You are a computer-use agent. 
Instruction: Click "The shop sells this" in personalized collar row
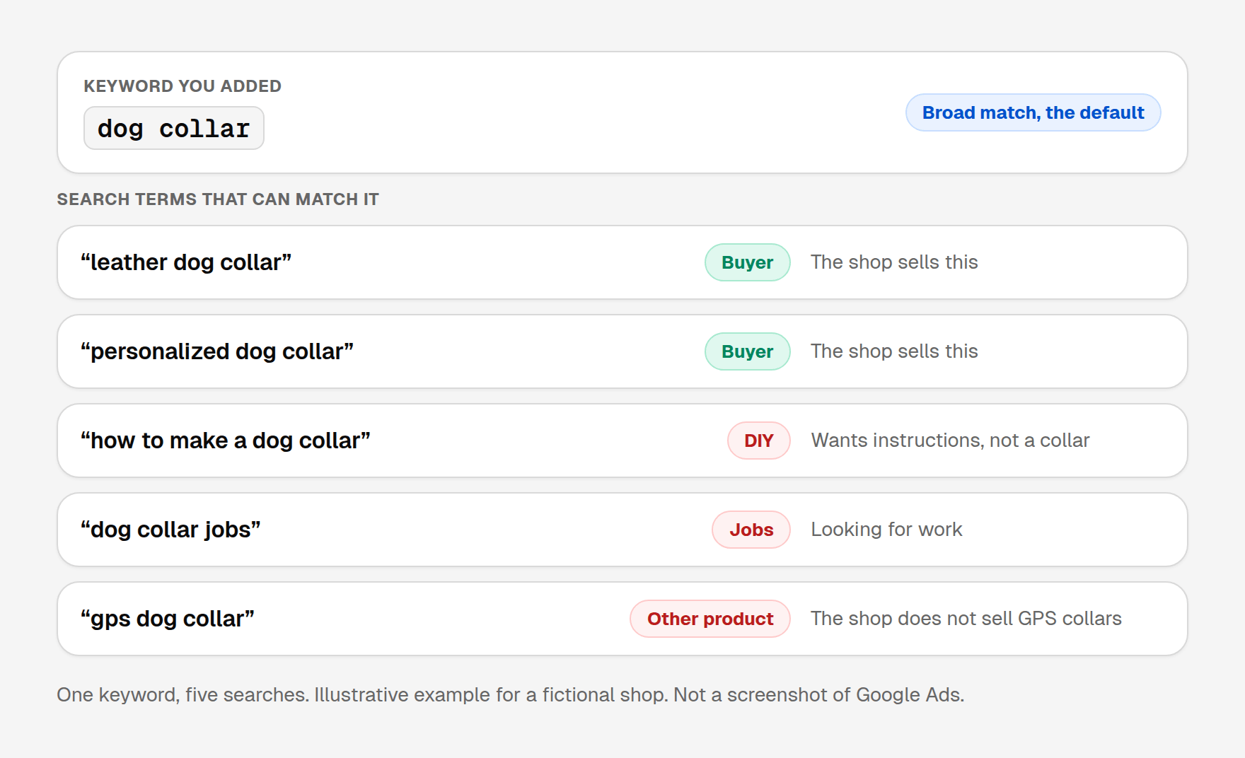tap(894, 351)
